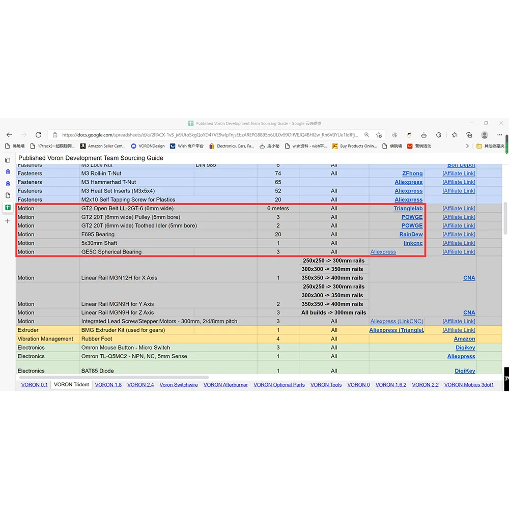Open the VORON 2.2 sheet

coord(425,385)
